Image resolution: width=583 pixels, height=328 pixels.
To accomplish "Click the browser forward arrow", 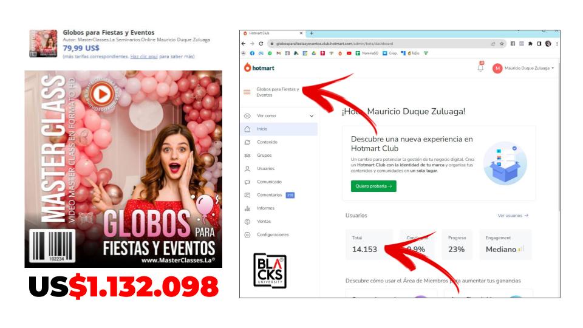I will (x=252, y=44).
